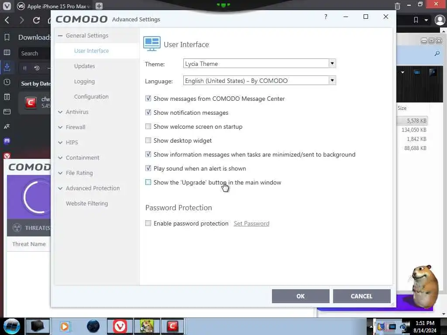
Task: Enable Show welcome screen on startup
Action: (148, 126)
